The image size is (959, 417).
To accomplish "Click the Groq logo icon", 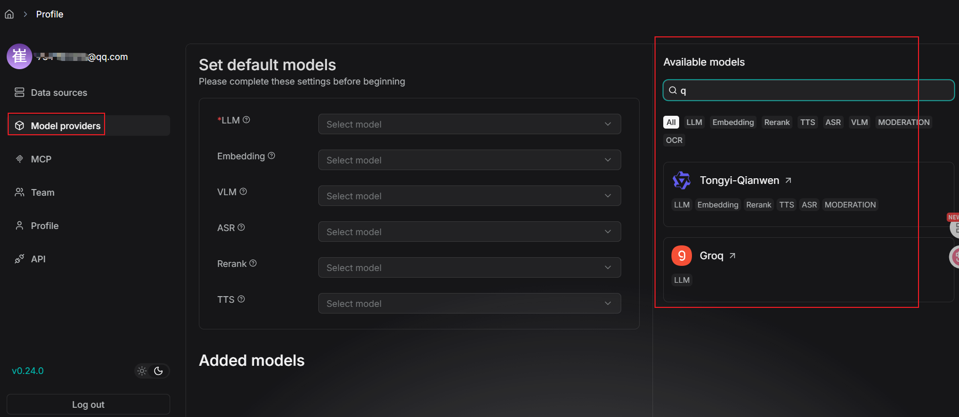I will pos(682,256).
